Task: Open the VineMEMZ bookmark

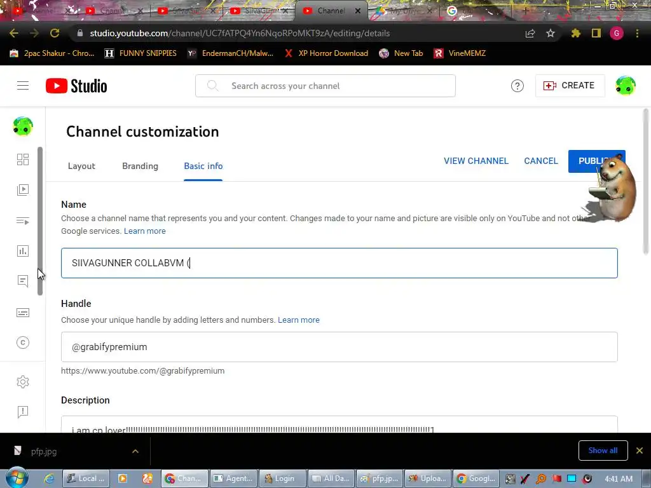Action: click(460, 53)
